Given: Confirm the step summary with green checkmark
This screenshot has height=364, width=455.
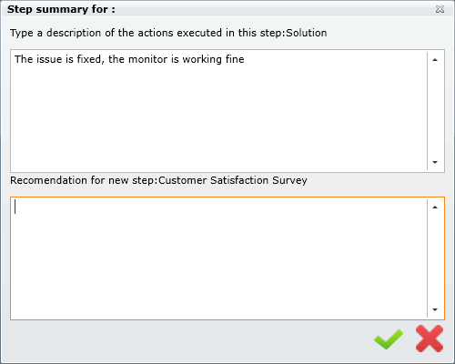Looking at the screenshot, I should coord(389,339).
